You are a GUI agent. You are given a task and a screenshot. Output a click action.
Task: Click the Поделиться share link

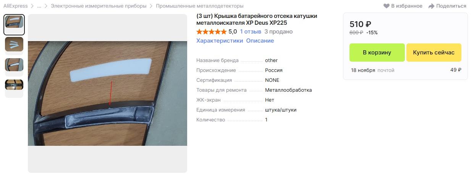point(451,6)
